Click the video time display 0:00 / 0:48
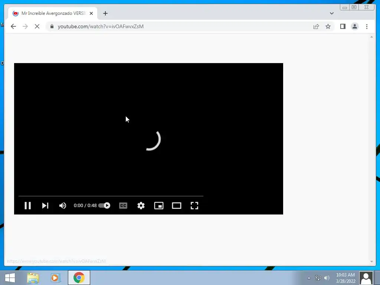Image resolution: width=380 pixels, height=285 pixels. [x=85, y=206]
